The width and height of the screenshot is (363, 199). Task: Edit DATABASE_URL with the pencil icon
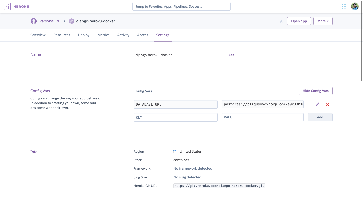[317, 104]
